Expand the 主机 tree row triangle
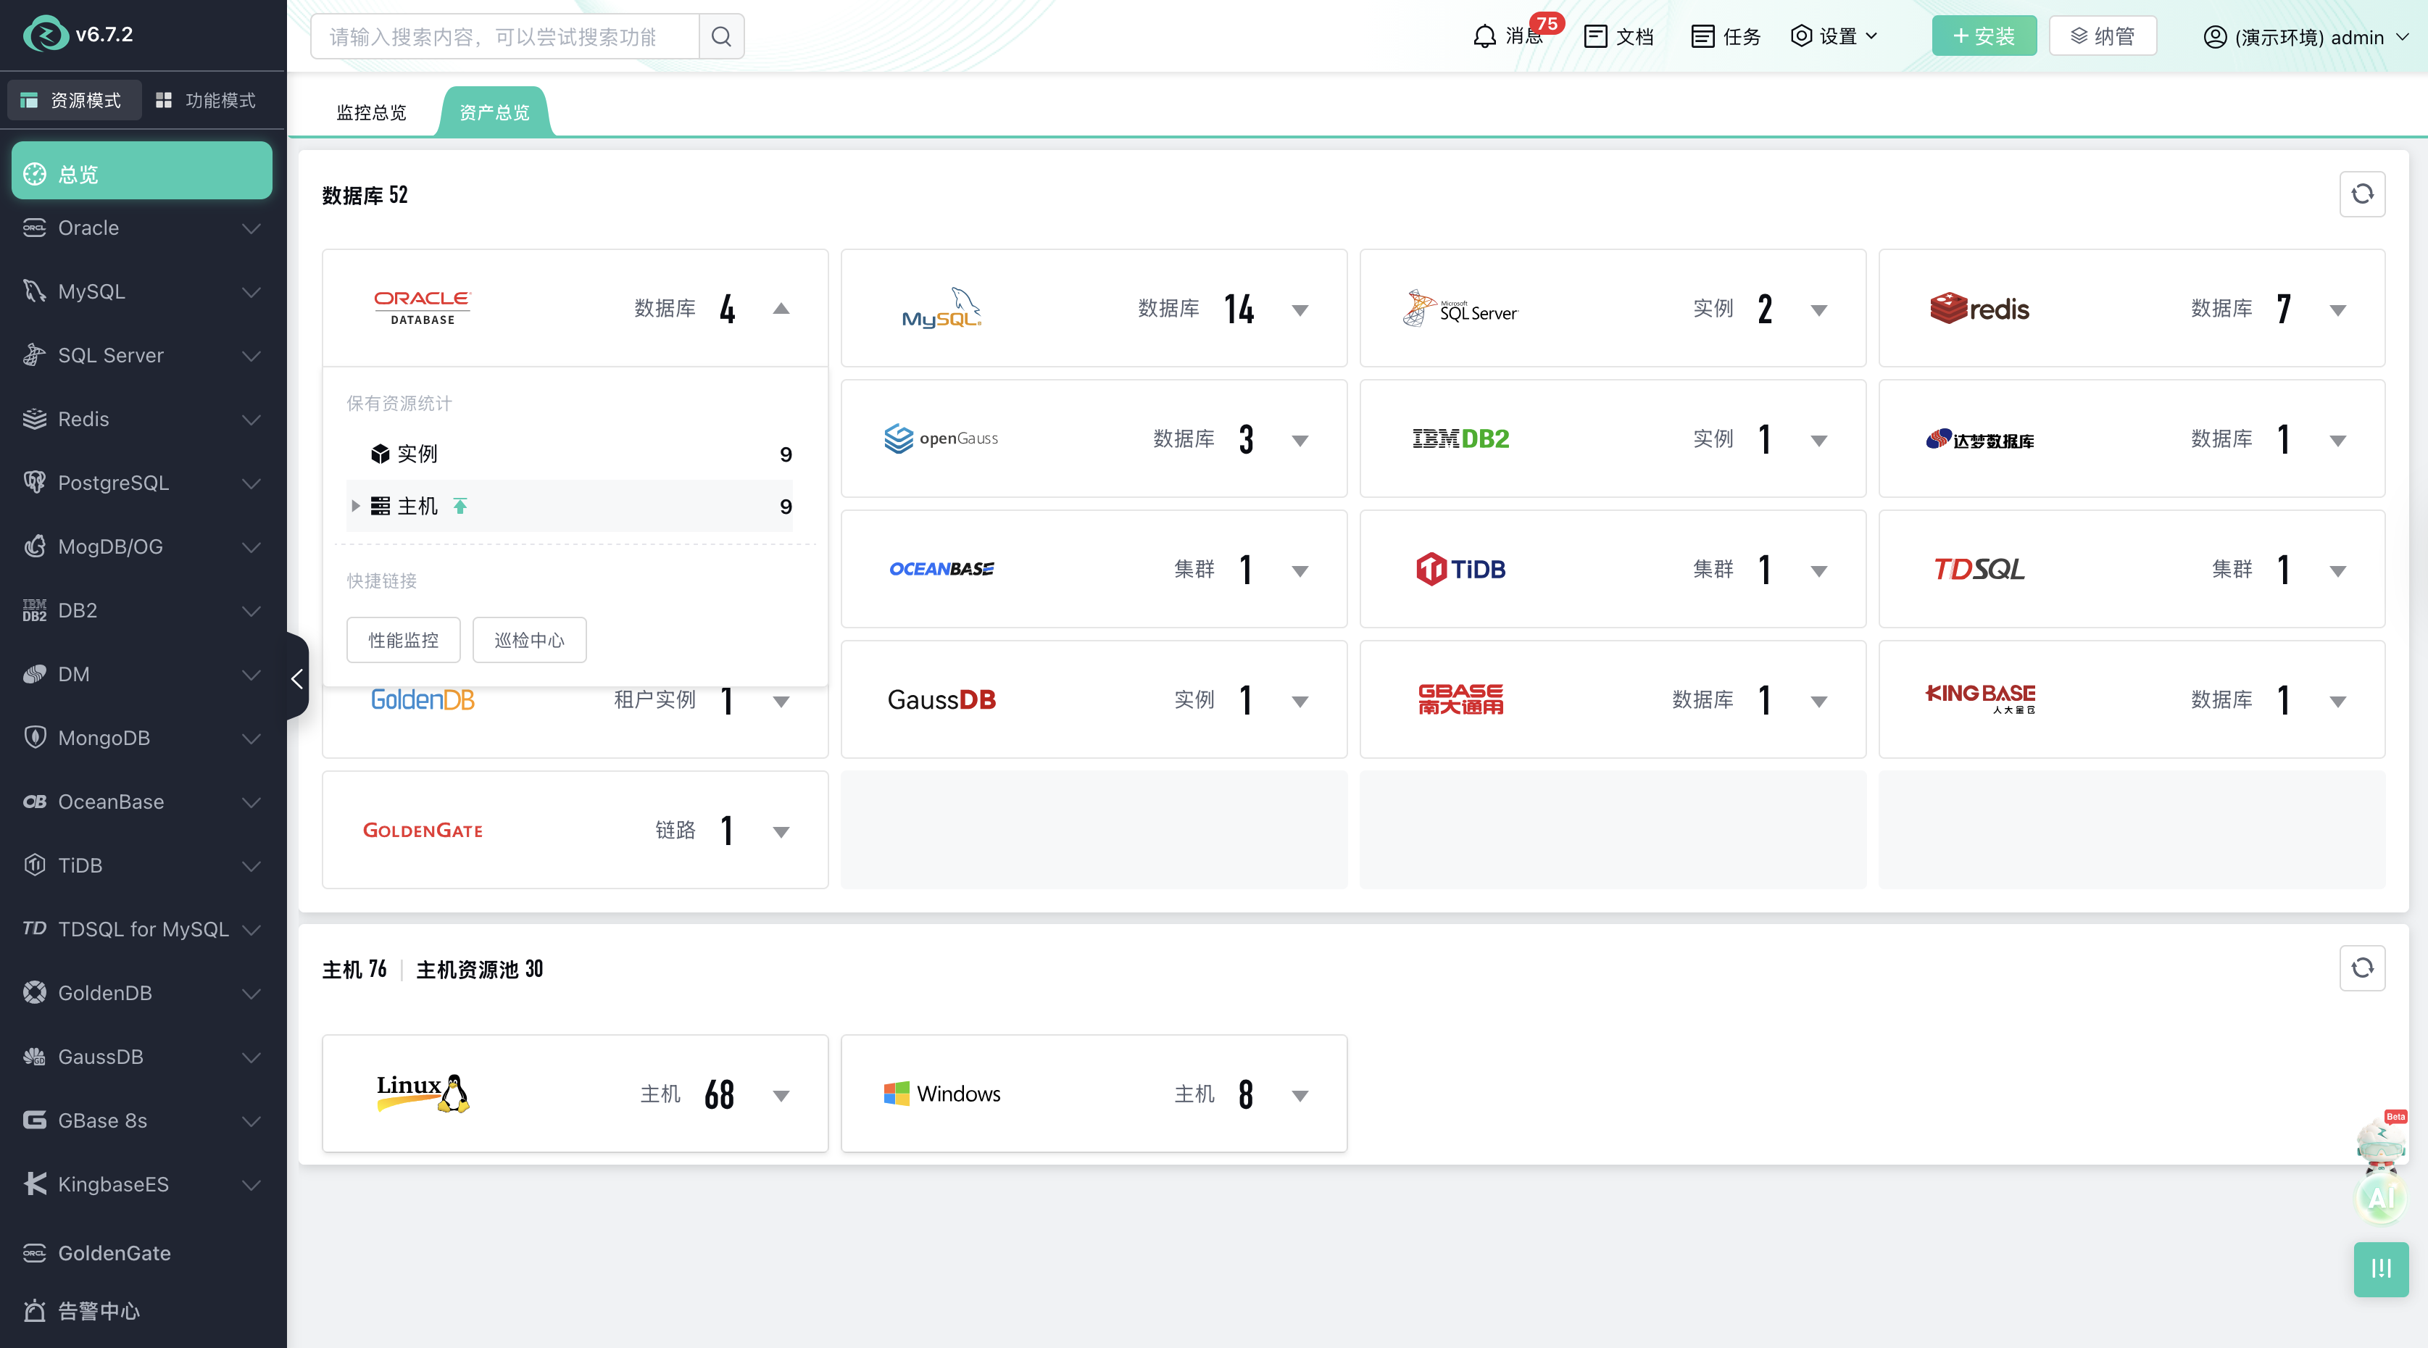 pyautogui.click(x=355, y=506)
